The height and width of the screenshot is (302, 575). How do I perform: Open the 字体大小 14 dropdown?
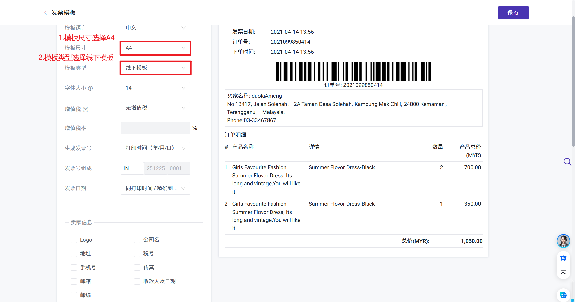(x=155, y=88)
